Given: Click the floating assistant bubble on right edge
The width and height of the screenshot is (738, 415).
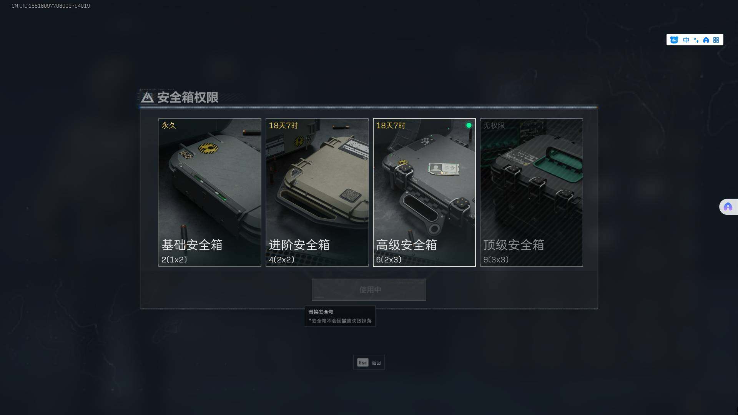Looking at the screenshot, I should click(728, 207).
